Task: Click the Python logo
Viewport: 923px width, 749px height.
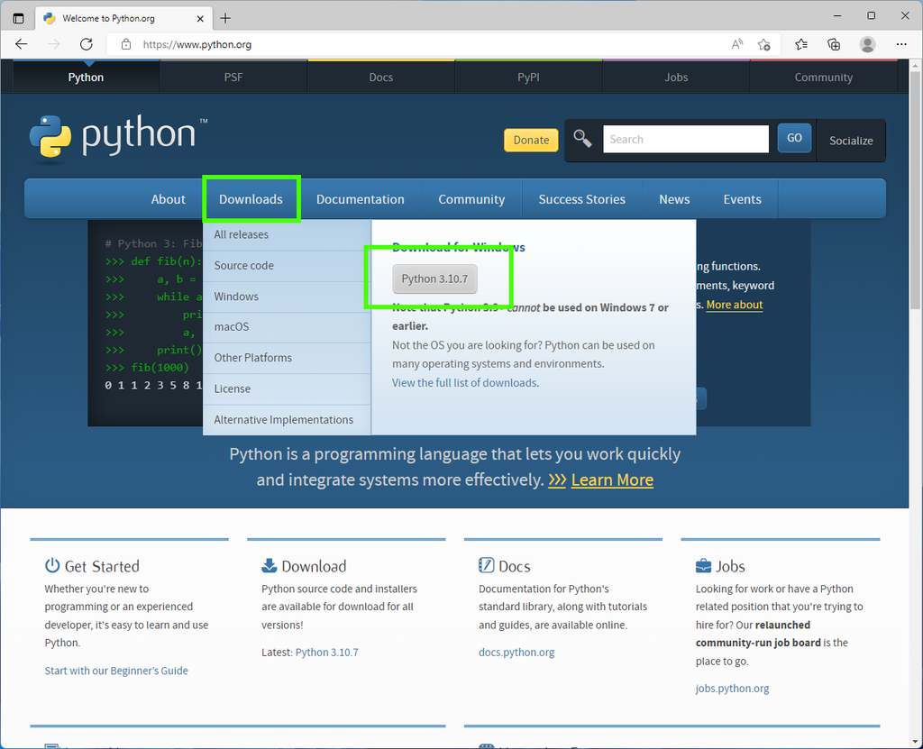Action: [50, 133]
